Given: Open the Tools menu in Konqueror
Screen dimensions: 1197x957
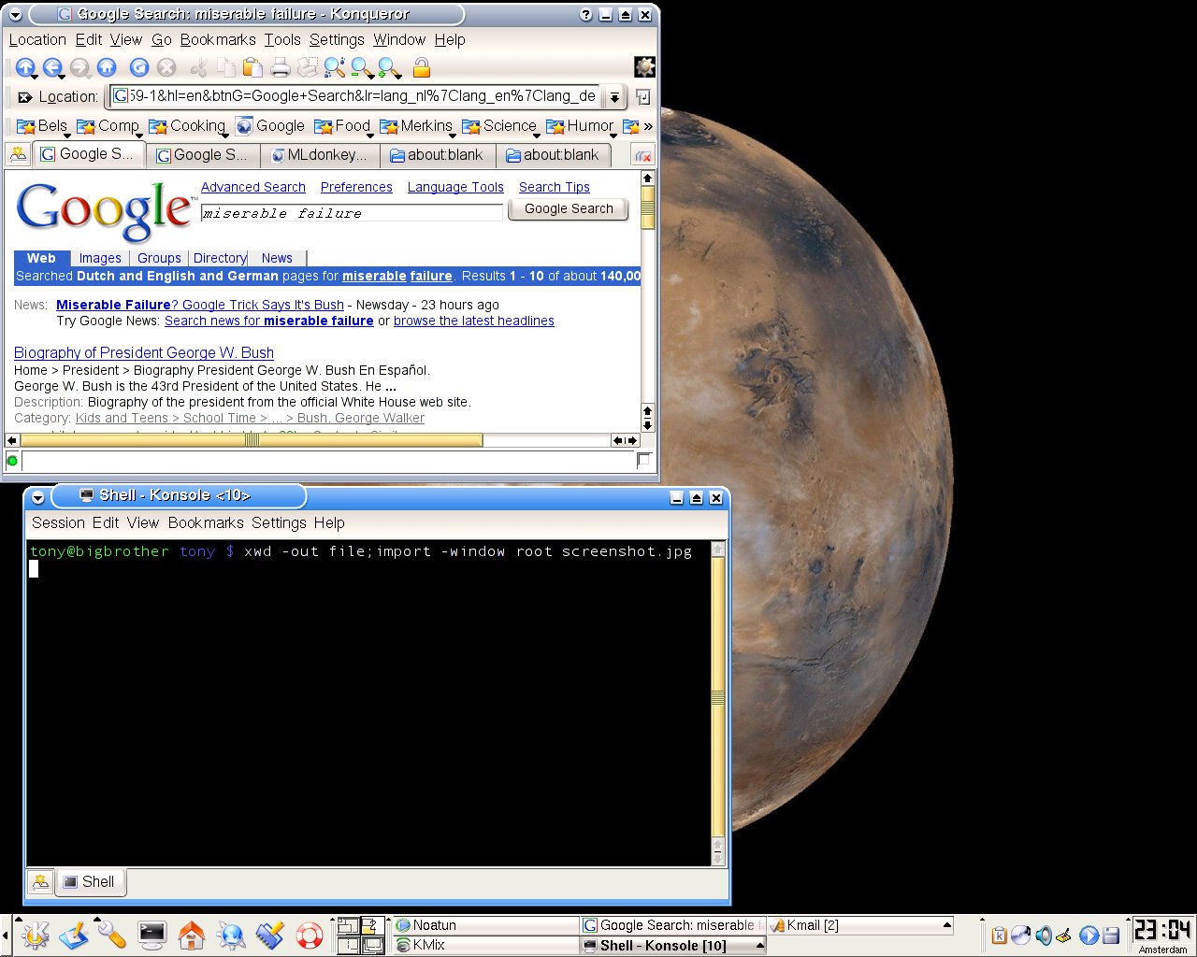Looking at the screenshot, I should coord(282,39).
